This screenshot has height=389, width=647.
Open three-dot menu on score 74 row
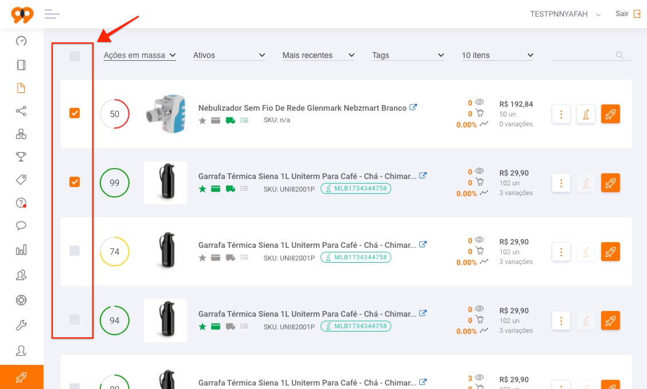pos(561,251)
